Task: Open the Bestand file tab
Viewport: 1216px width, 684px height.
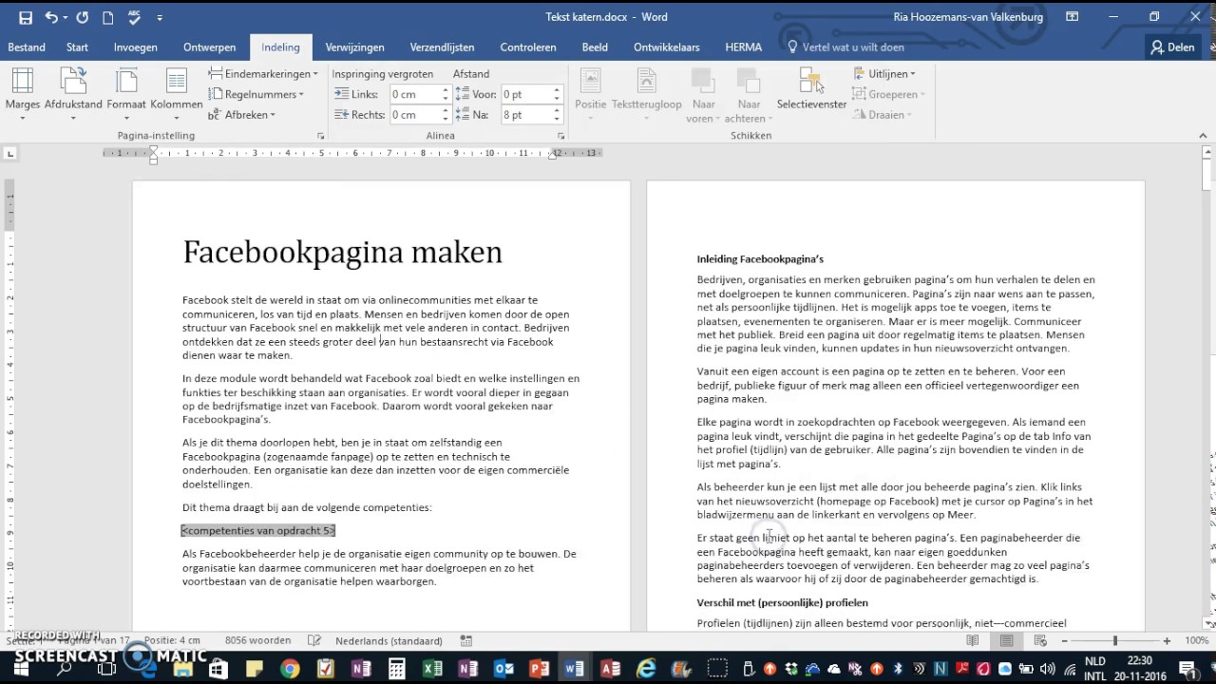Action: click(27, 47)
